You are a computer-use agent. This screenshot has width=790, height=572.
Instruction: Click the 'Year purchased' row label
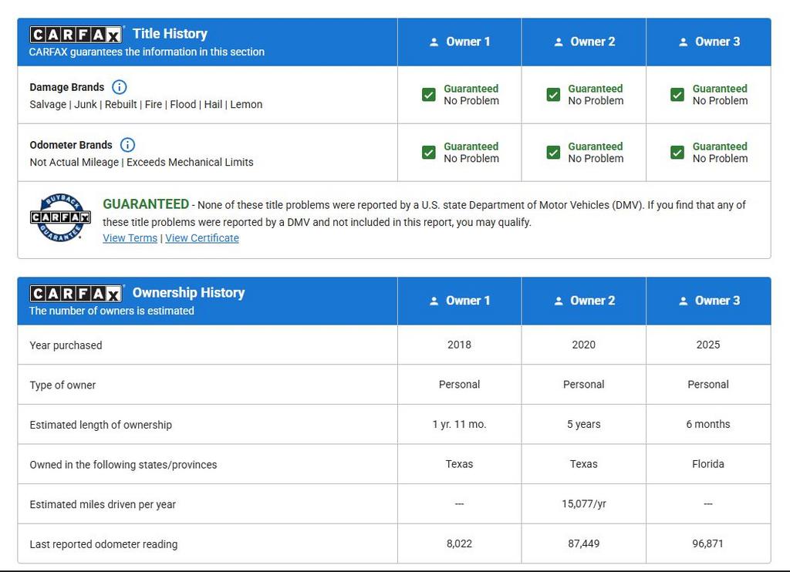pyautogui.click(x=66, y=345)
